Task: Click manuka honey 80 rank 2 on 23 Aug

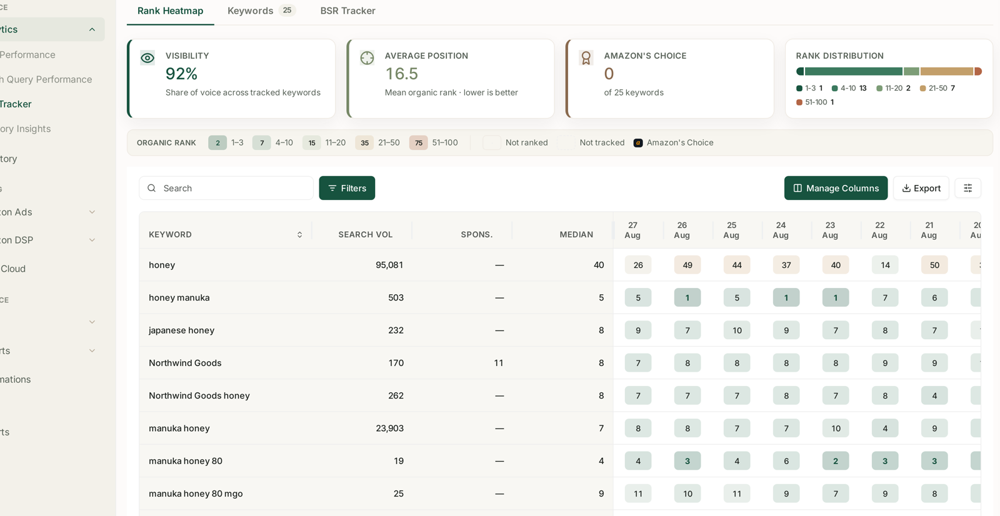Action: 836,461
